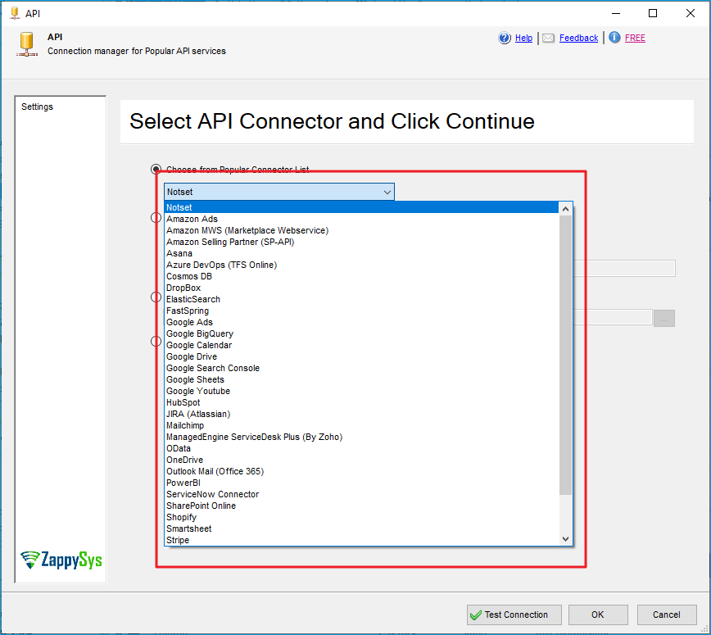Image resolution: width=711 pixels, height=635 pixels.
Task: Open the Help link
Action: point(523,38)
